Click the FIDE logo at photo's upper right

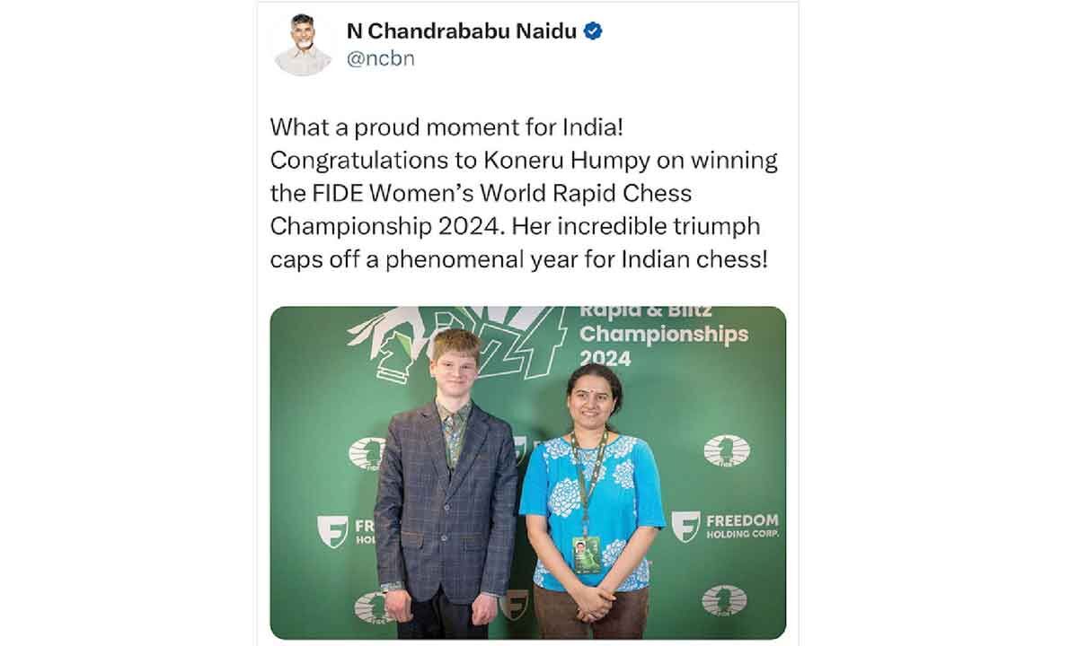coord(726,450)
